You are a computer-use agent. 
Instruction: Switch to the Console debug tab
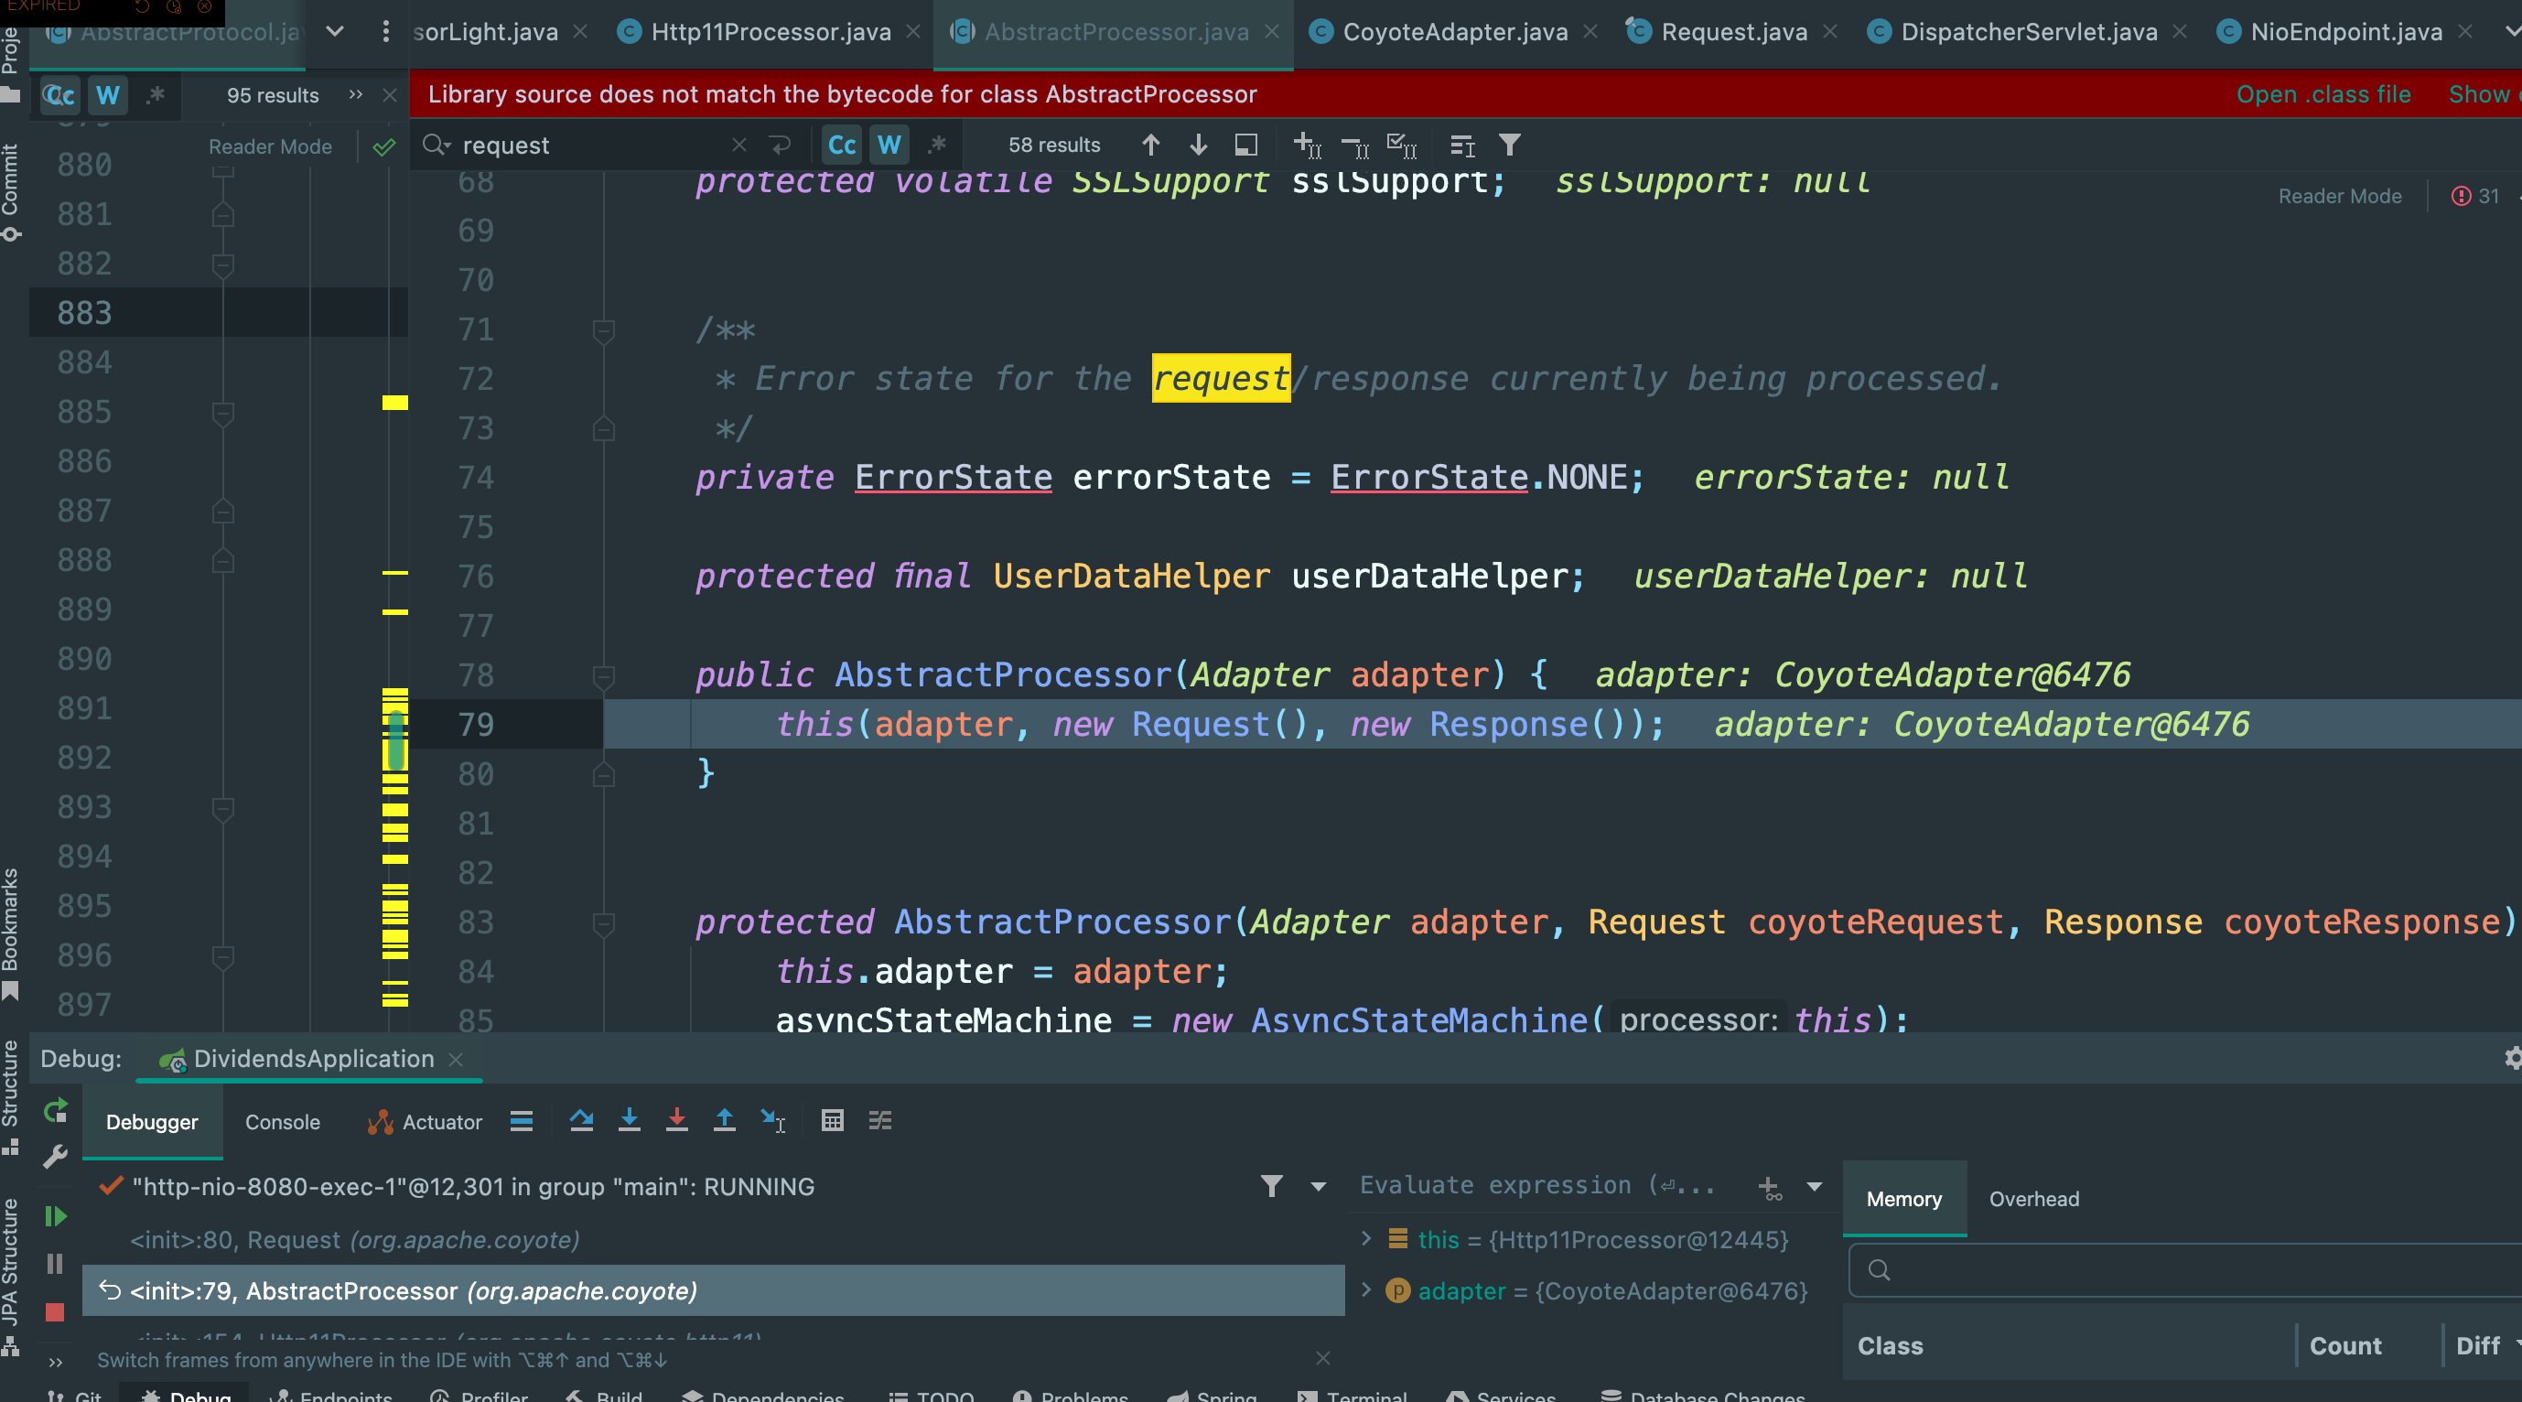tap(282, 1122)
